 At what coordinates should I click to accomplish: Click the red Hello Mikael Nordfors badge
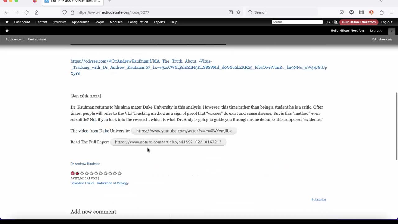359,22
